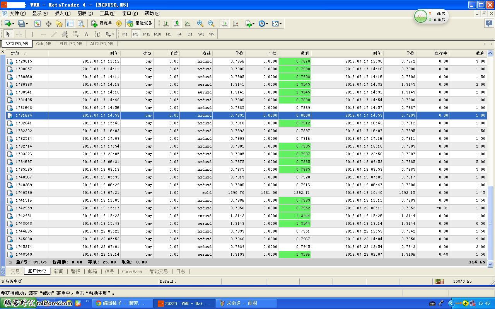Open the 交易 trade tab

tap(15, 272)
